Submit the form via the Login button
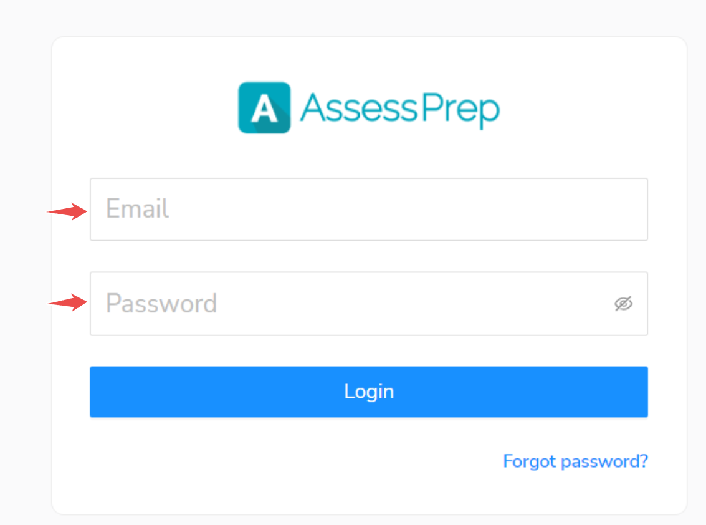 pyautogui.click(x=368, y=391)
